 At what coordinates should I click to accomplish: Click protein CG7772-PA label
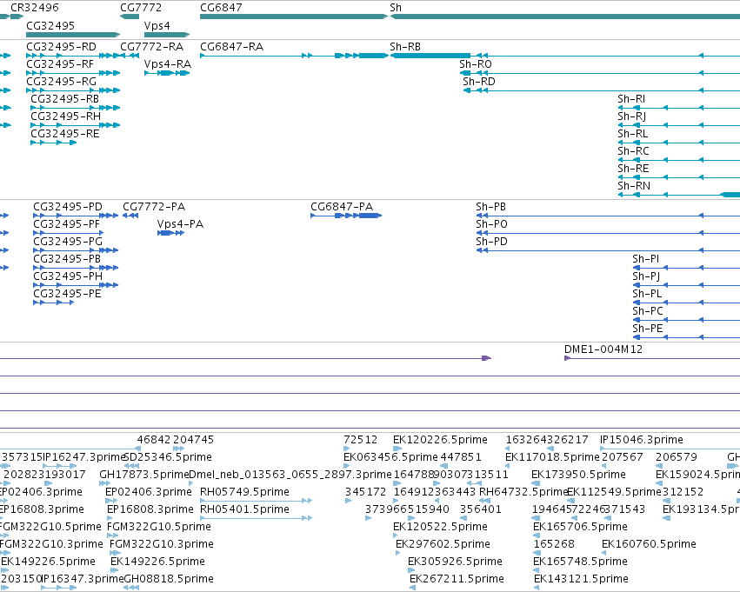tap(154, 207)
